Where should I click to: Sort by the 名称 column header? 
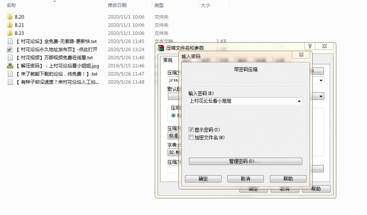coord(11,5)
